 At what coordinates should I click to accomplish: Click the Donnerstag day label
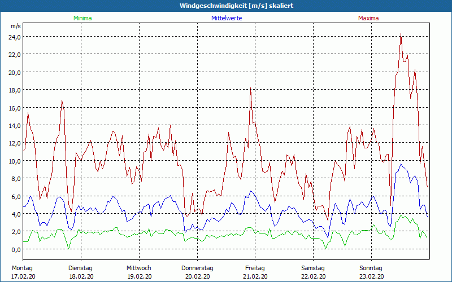(197, 268)
